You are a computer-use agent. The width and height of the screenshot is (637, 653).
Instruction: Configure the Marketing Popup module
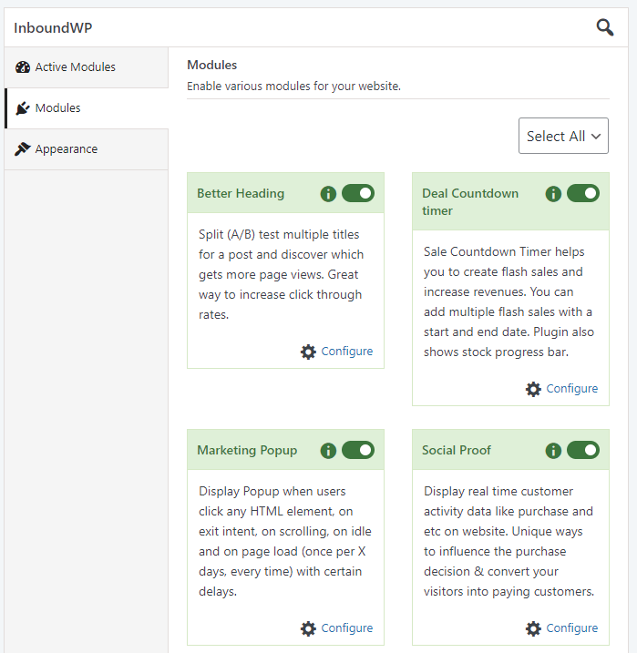[346, 627]
